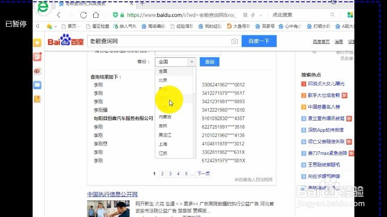Open the 中国执行信息公开网 result link
Viewport: 387px width, 217px height.
(112, 194)
